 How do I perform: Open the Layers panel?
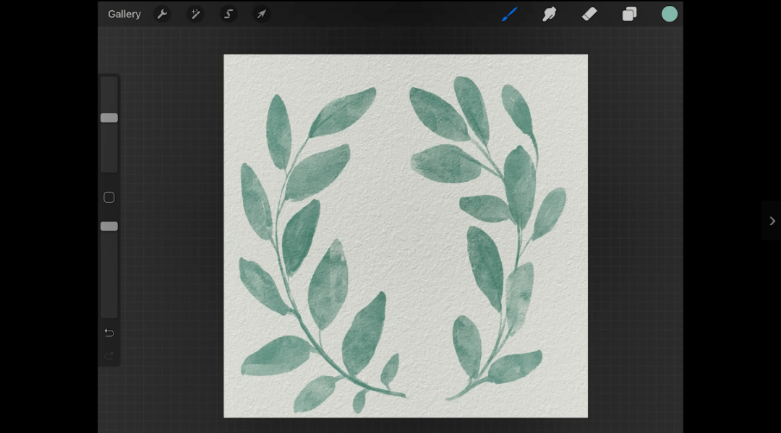coord(629,14)
